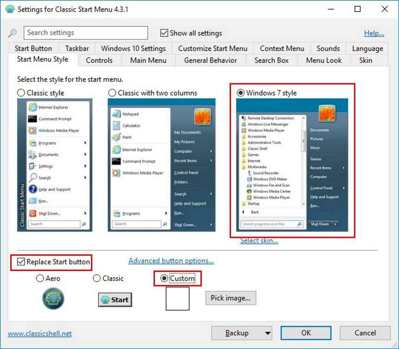This screenshot has height=349, width=399.
Task: Click the Classic style menu preview image
Action: [55, 165]
